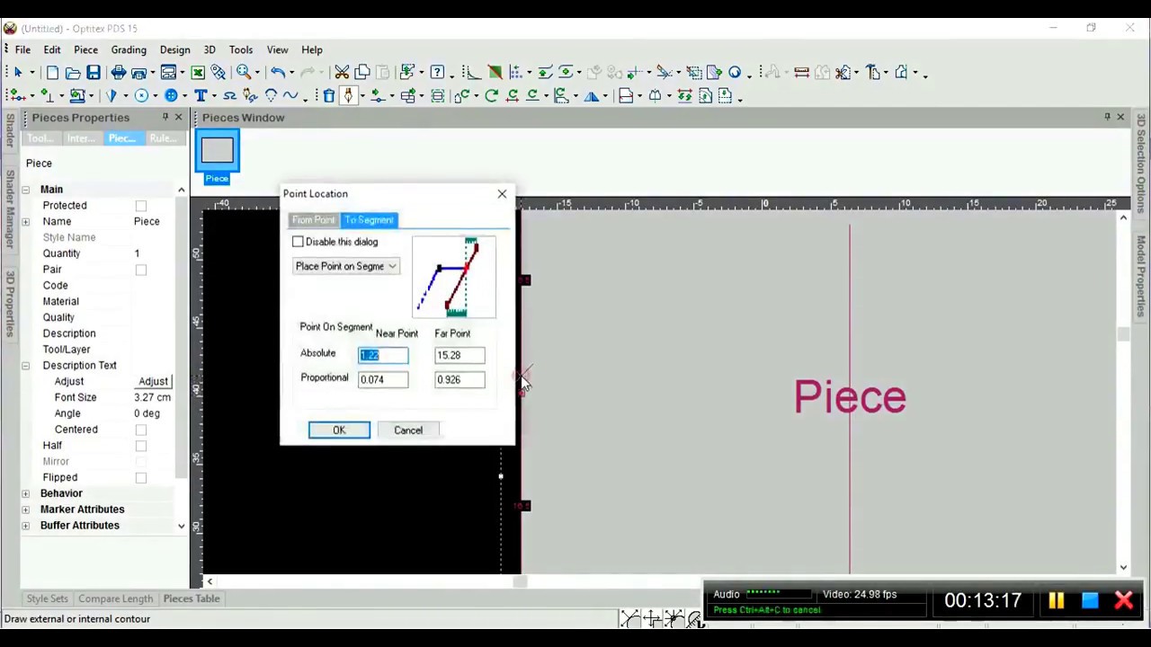Image resolution: width=1151 pixels, height=647 pixels.
Task: Cancel recording with the red X icon
Action: point(1124,600)
